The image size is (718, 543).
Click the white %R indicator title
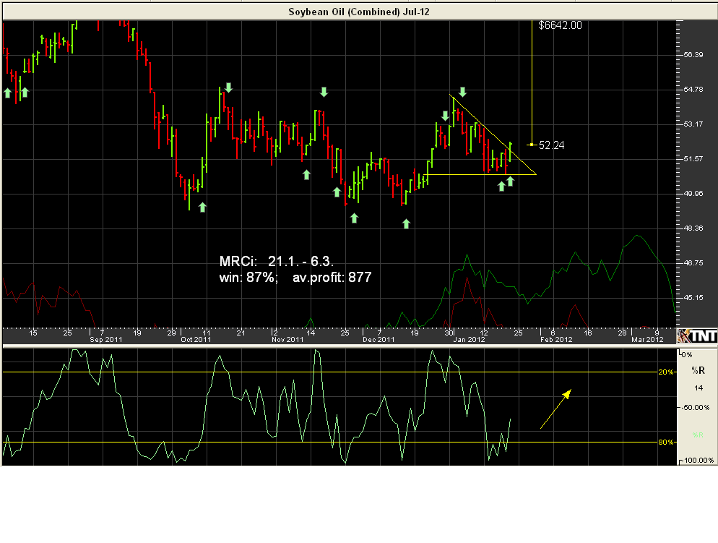(x=698, y=370)
